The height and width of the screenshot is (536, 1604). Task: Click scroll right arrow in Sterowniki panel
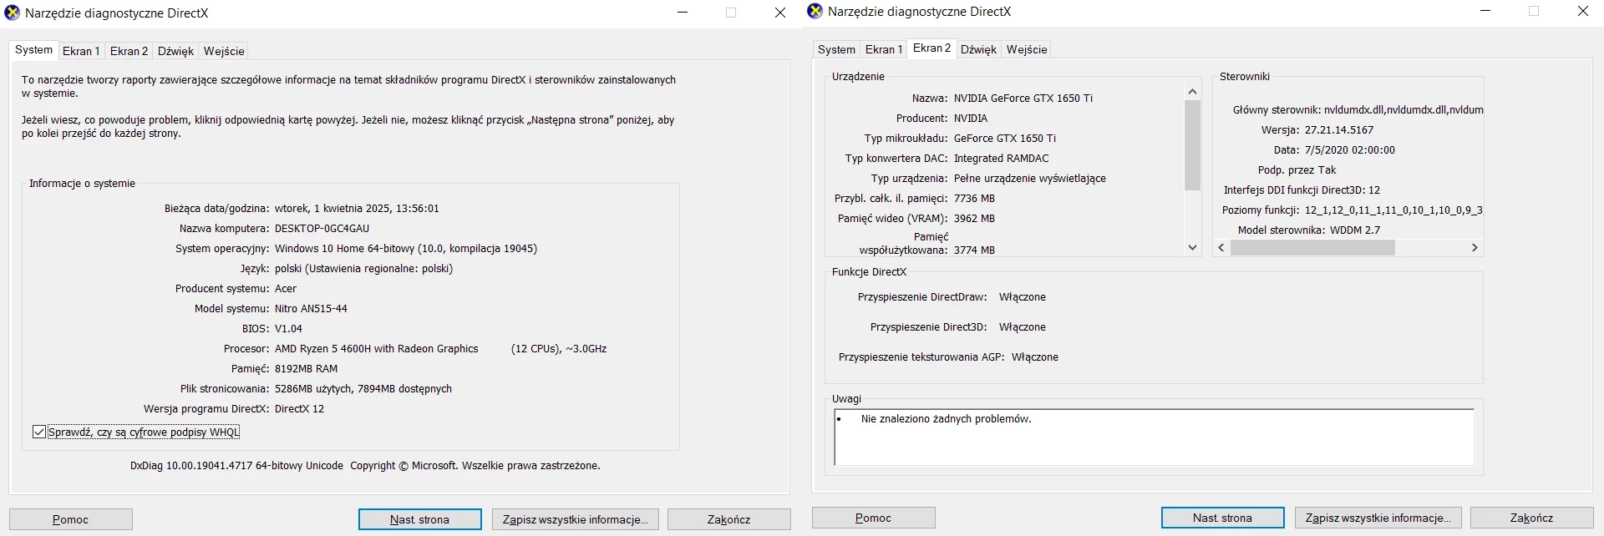click(1475, 248)
